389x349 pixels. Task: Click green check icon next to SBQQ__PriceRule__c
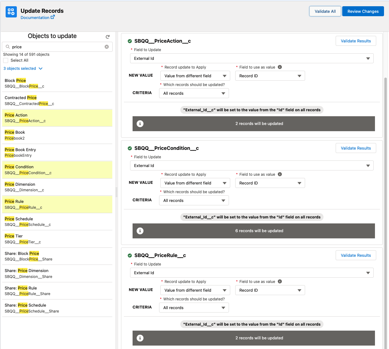130,256
